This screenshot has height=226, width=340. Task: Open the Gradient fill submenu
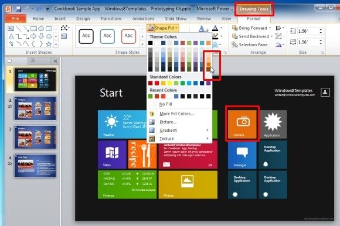click(179, 131)
